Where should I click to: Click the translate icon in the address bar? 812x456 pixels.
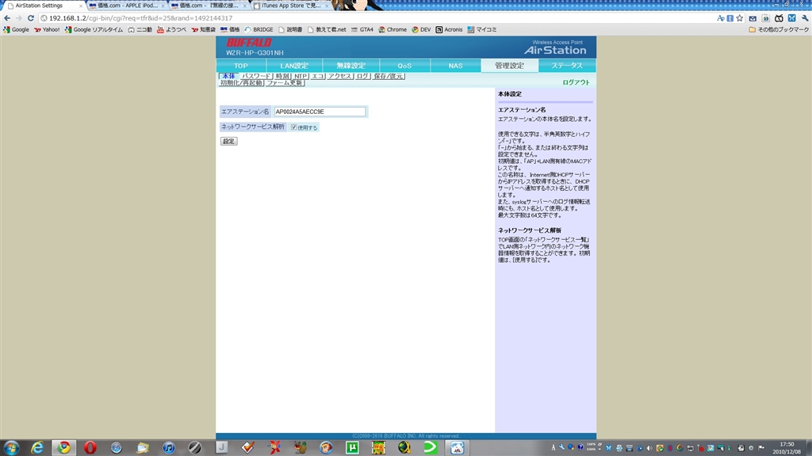pos(720,18)
